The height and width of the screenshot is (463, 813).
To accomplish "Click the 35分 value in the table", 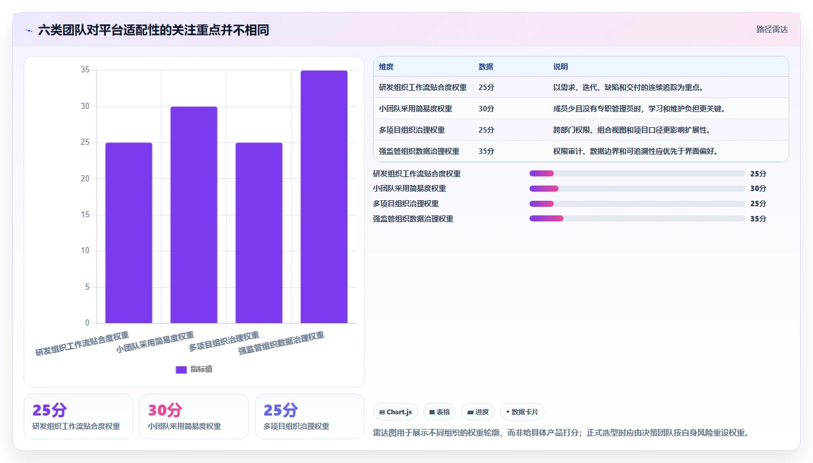I will 486,151.
